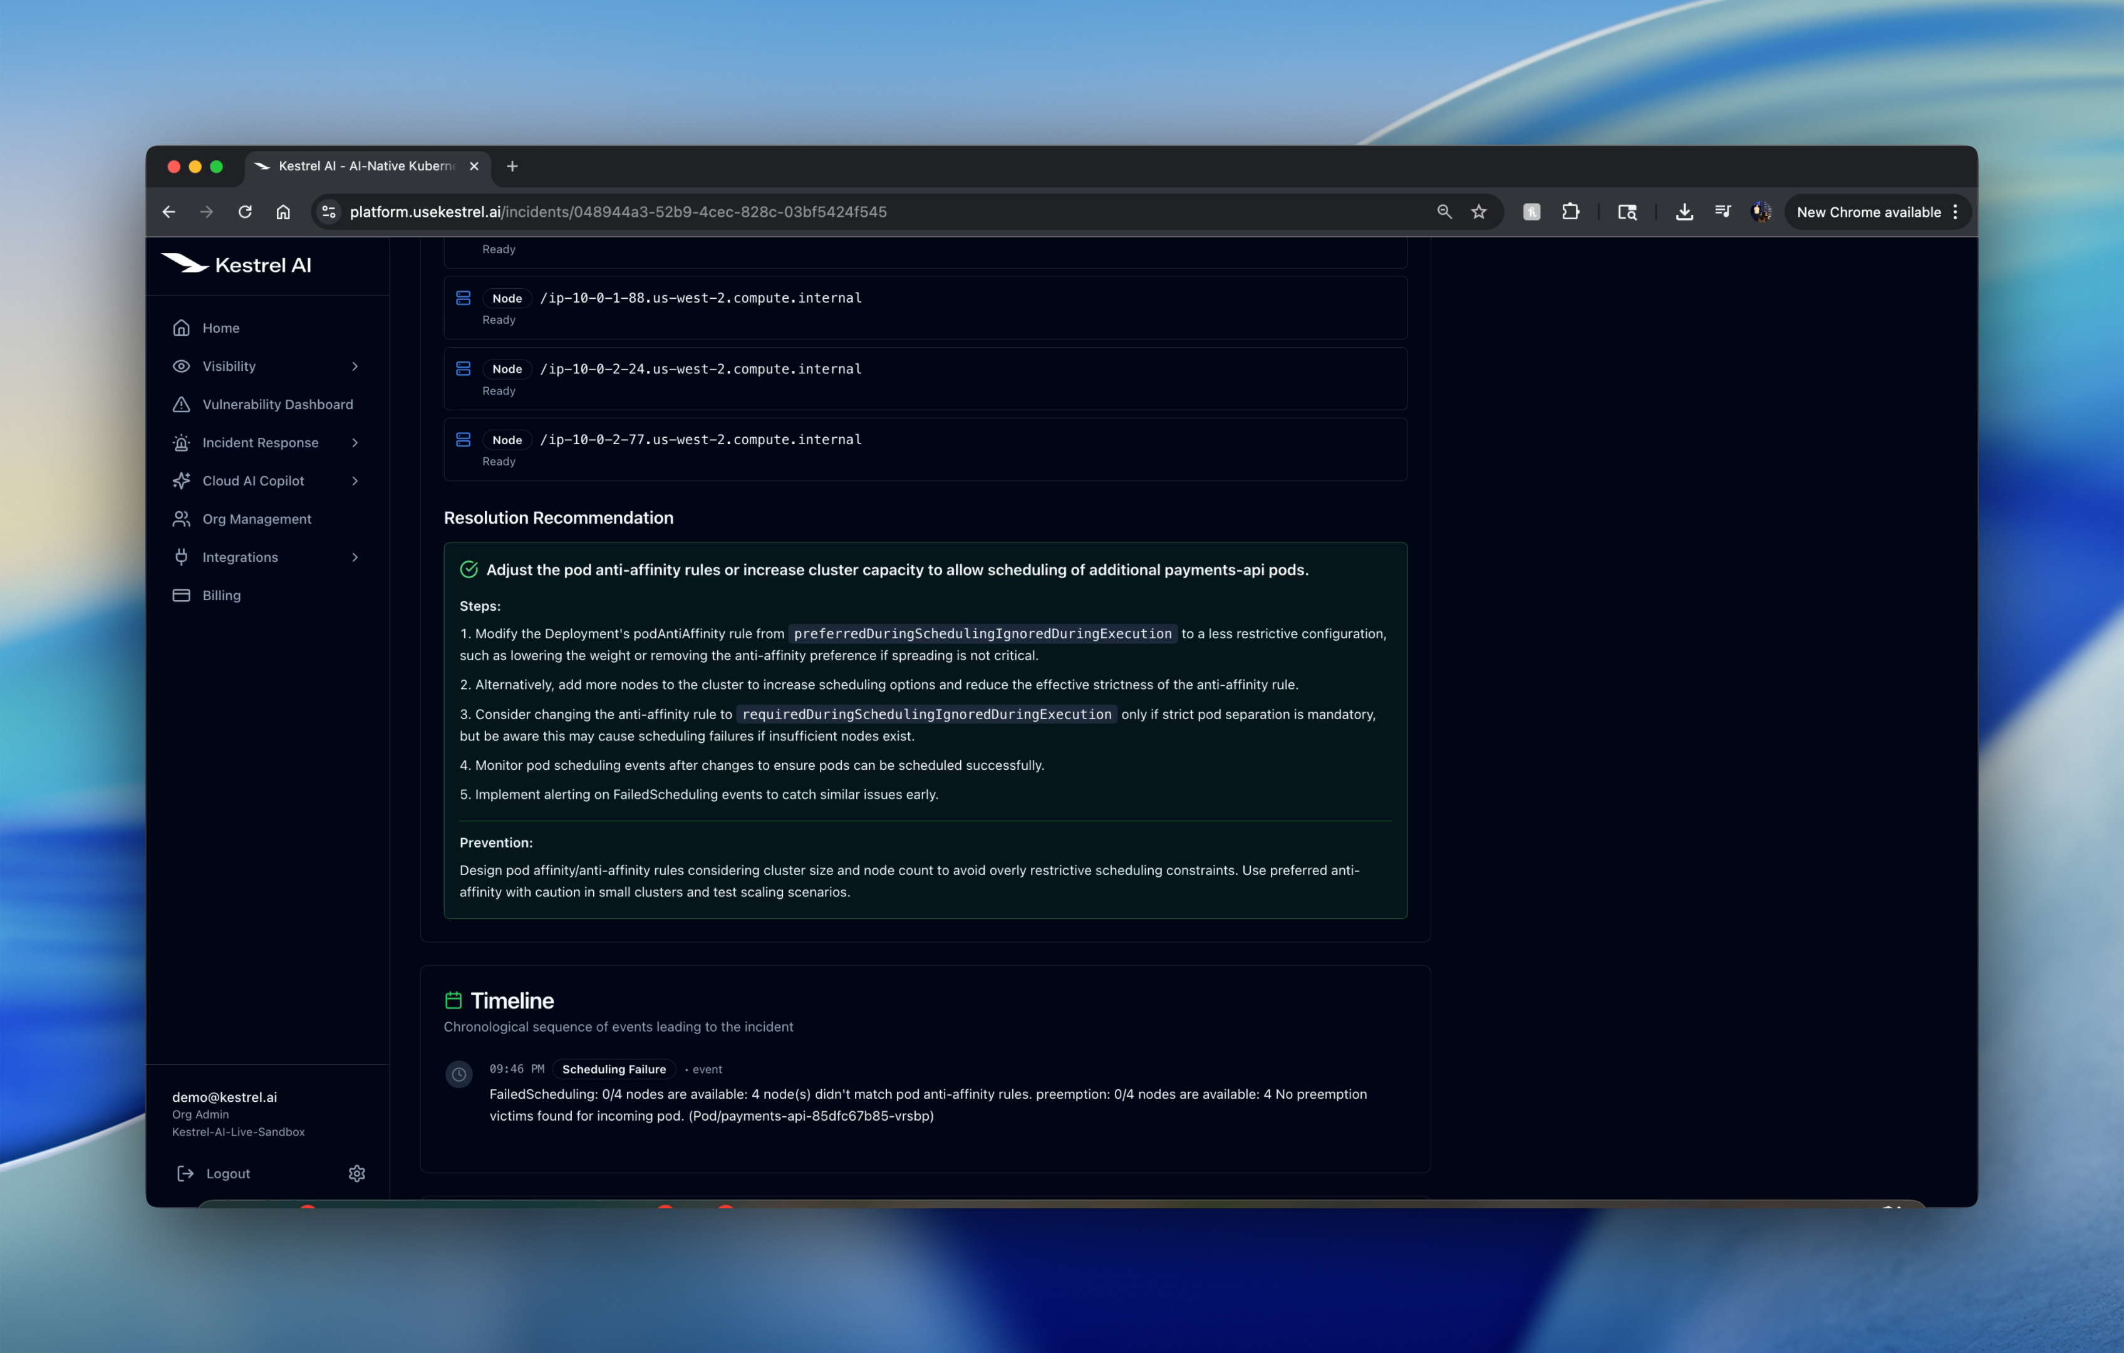Open the Vulnerability Dashboard page
Screen dimensions: 2124x1353
click(x=277, y=404)
